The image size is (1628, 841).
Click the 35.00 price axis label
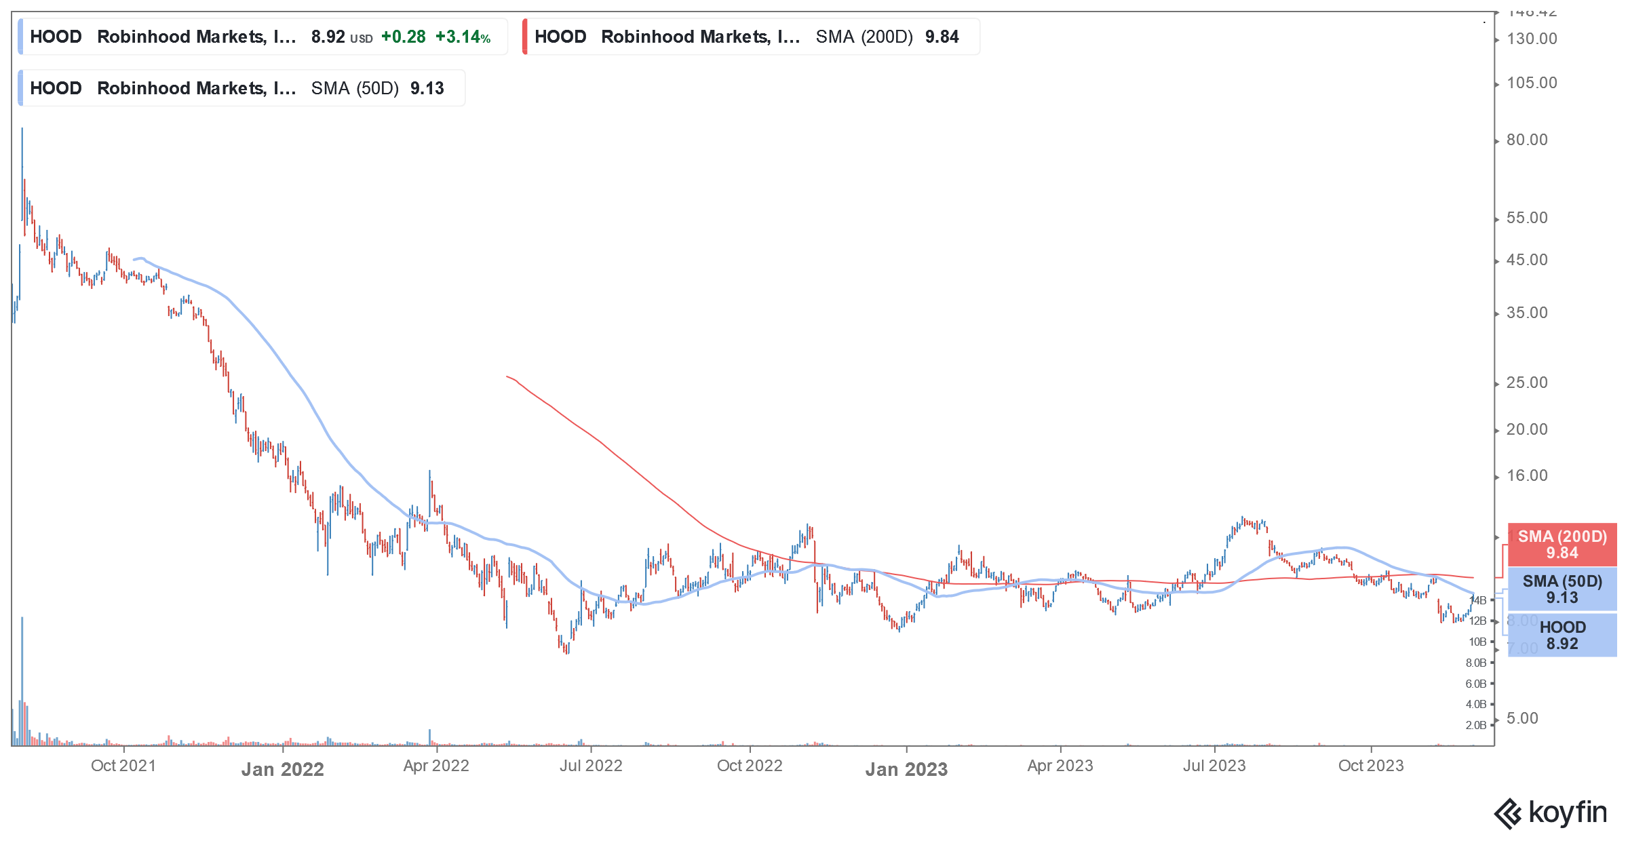coord(1527,313)
